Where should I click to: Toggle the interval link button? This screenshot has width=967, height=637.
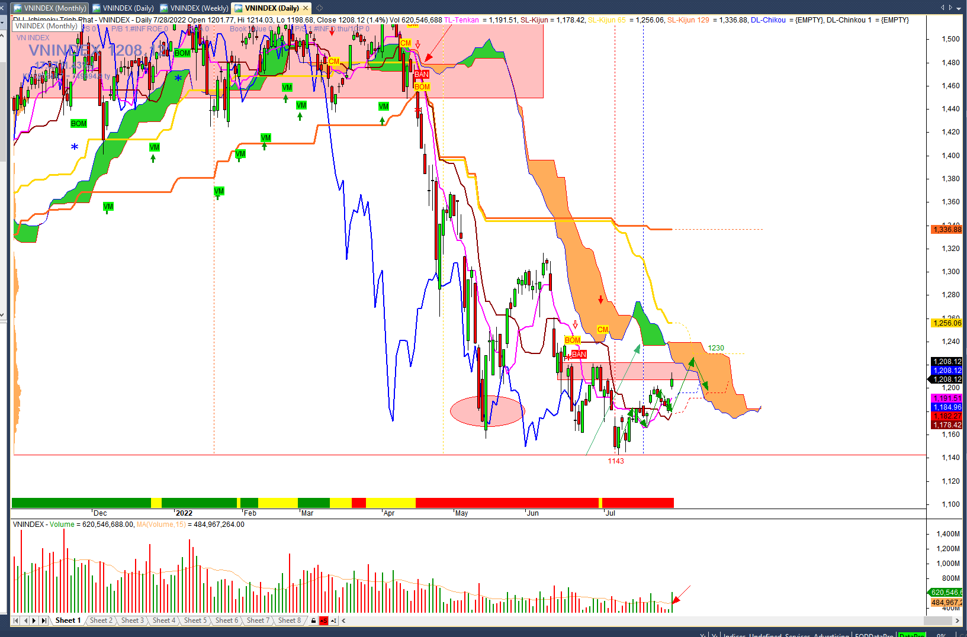(x=333, y=620)
